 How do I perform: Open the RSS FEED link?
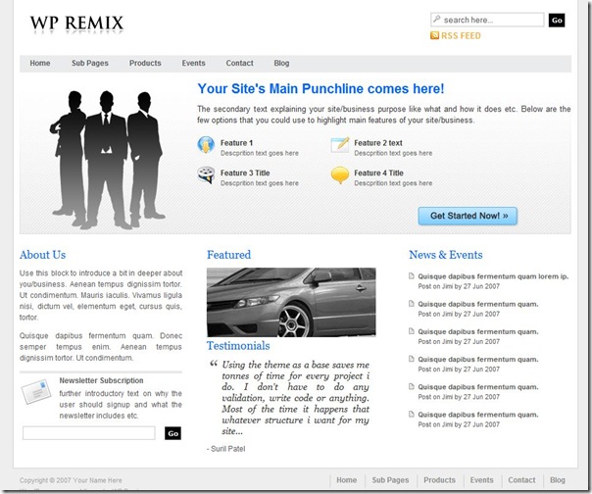(461, 36)
